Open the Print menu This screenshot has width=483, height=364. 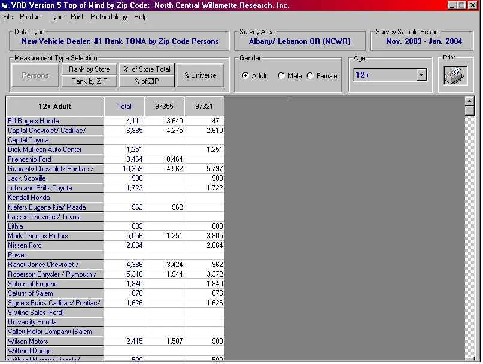77,17
